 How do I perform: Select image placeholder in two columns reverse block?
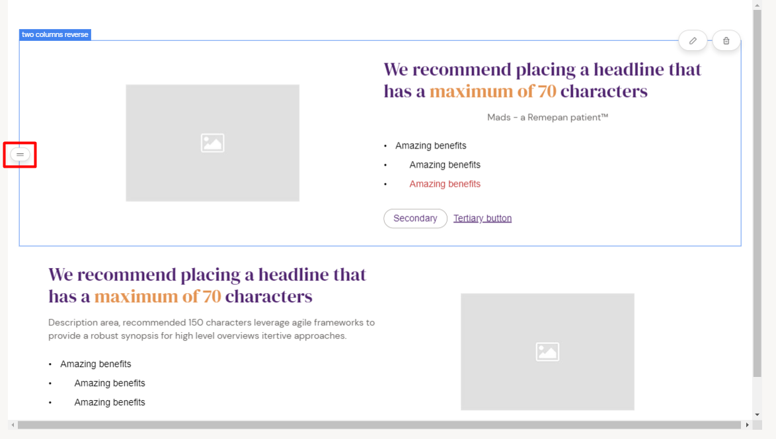click(212, 143)
